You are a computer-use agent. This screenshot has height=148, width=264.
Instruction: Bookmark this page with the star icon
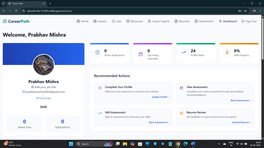(245, 11)
